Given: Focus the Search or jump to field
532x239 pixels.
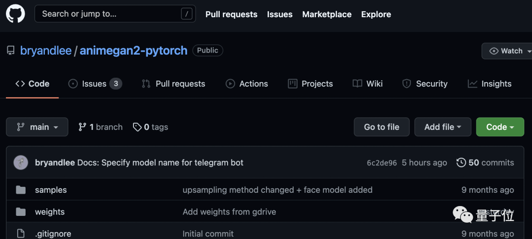Looking at the screenshot, I should (x=108, y=14).
